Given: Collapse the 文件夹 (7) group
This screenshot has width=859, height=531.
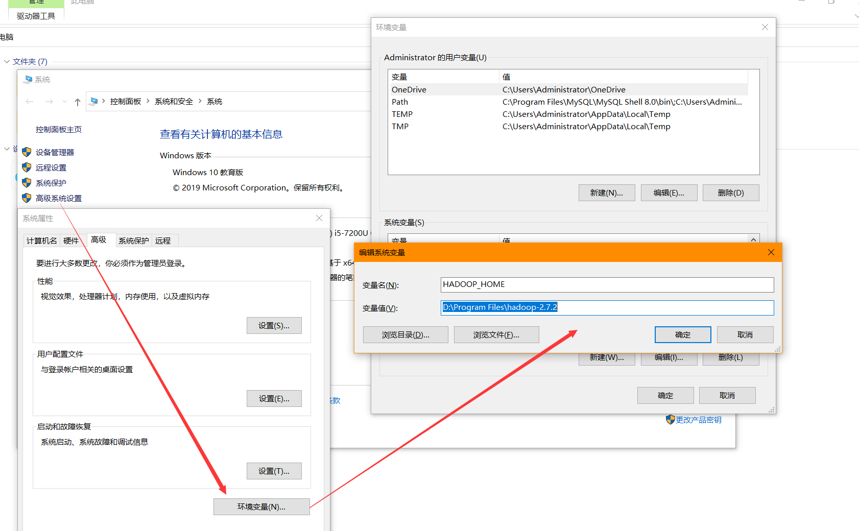Looking at the screenshot, I should [x=7, y=62].
